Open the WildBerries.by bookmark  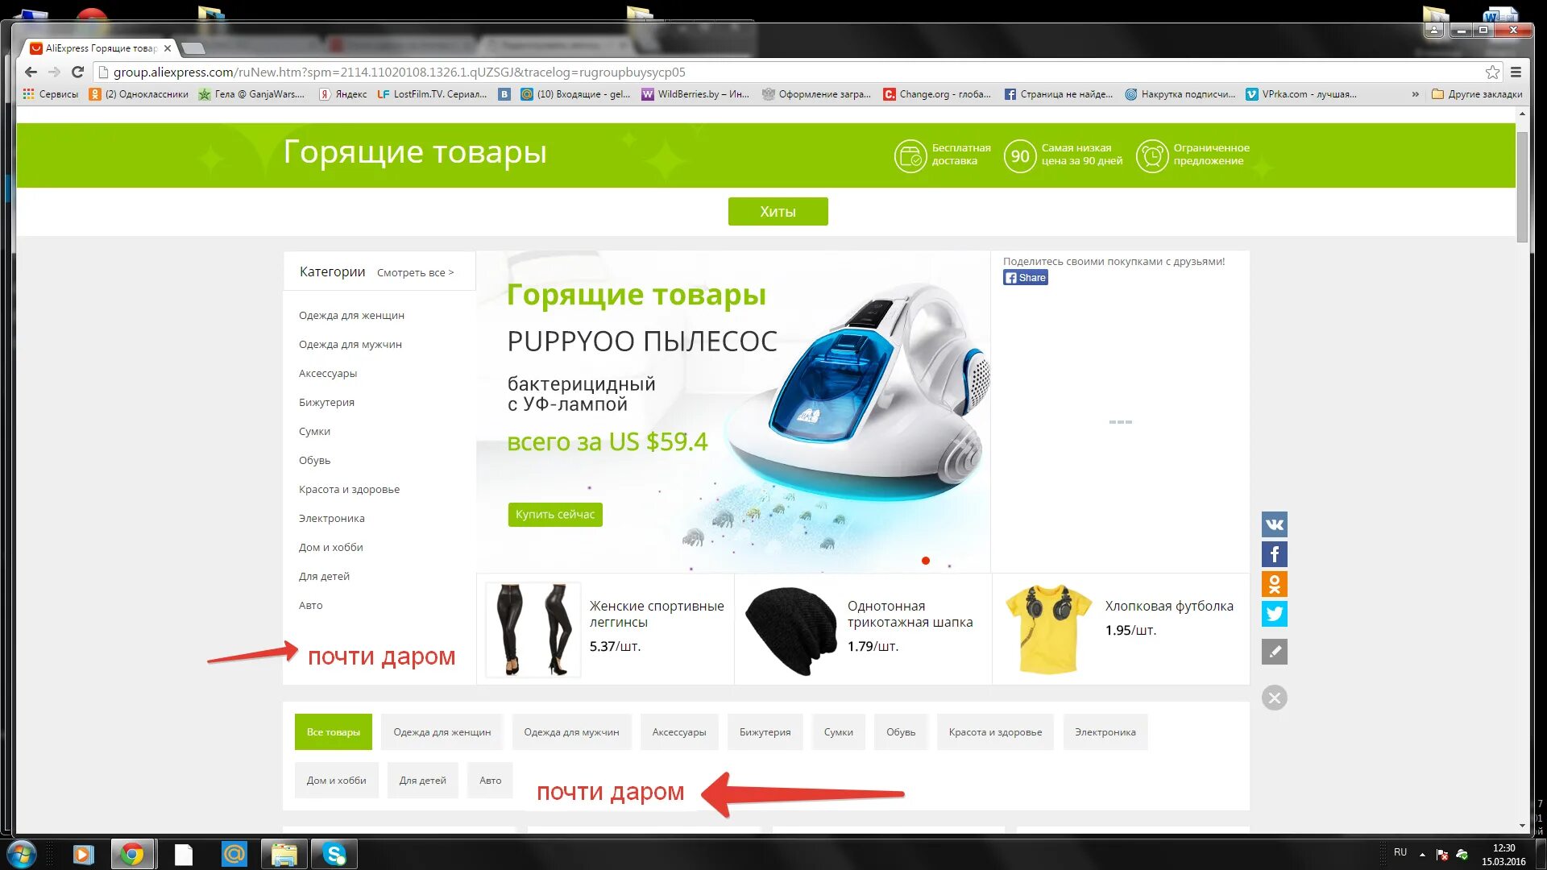coord(695,94)
